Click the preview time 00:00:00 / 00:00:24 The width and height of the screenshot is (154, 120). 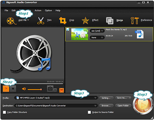click(55, 82)
